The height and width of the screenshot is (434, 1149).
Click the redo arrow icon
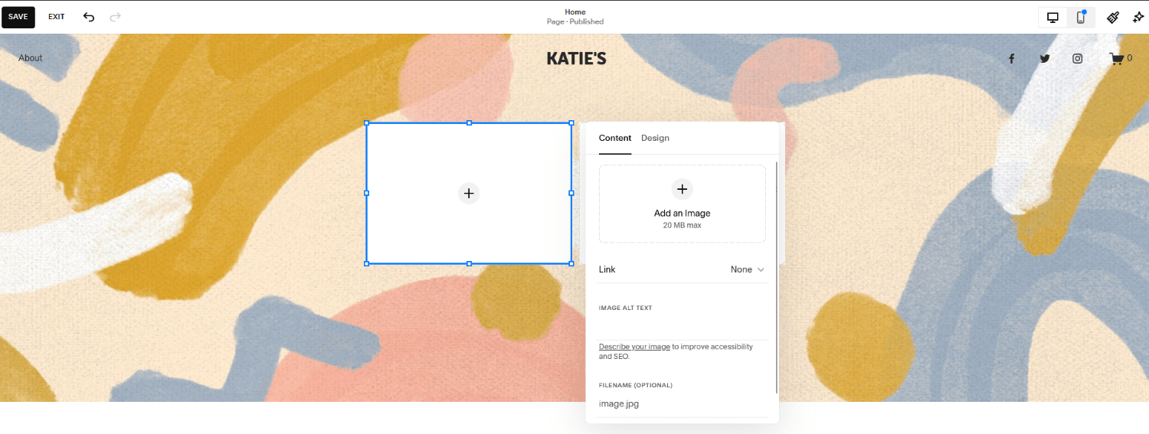115,17
